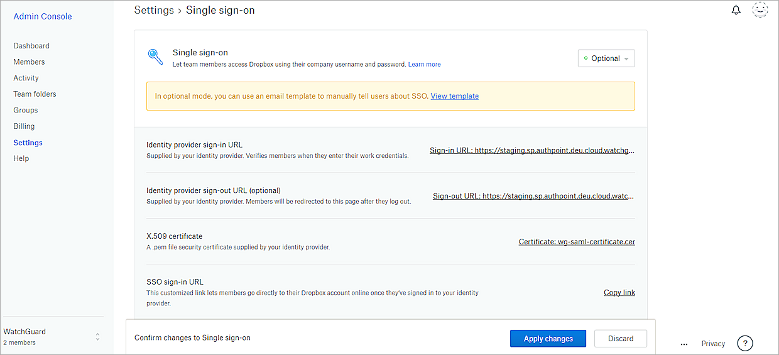Open the Billing page

click(24, 126)
